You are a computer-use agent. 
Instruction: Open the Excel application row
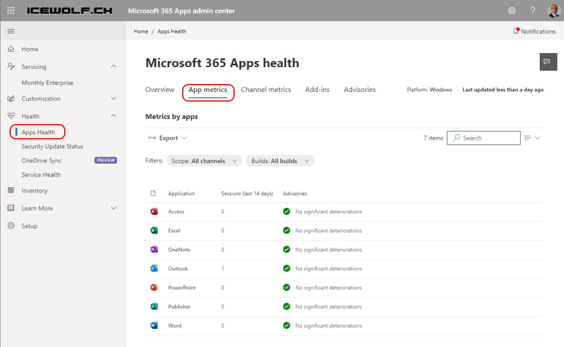point(344,231)
